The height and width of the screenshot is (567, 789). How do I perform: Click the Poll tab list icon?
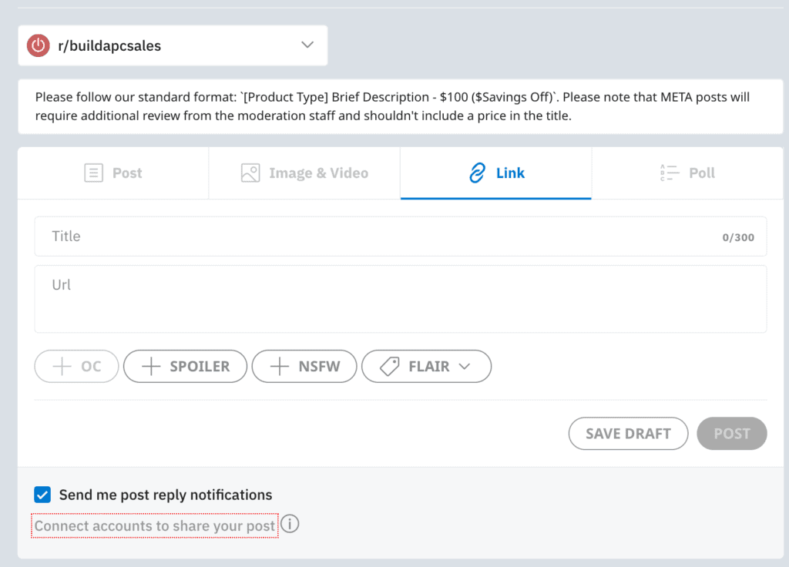[x=670, y=173]
